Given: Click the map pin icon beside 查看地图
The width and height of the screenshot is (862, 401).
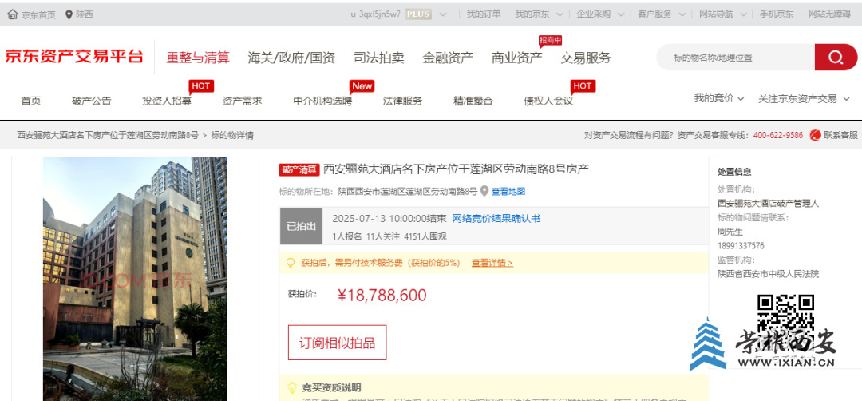Looking at the screenshot, I should point(484,192).
